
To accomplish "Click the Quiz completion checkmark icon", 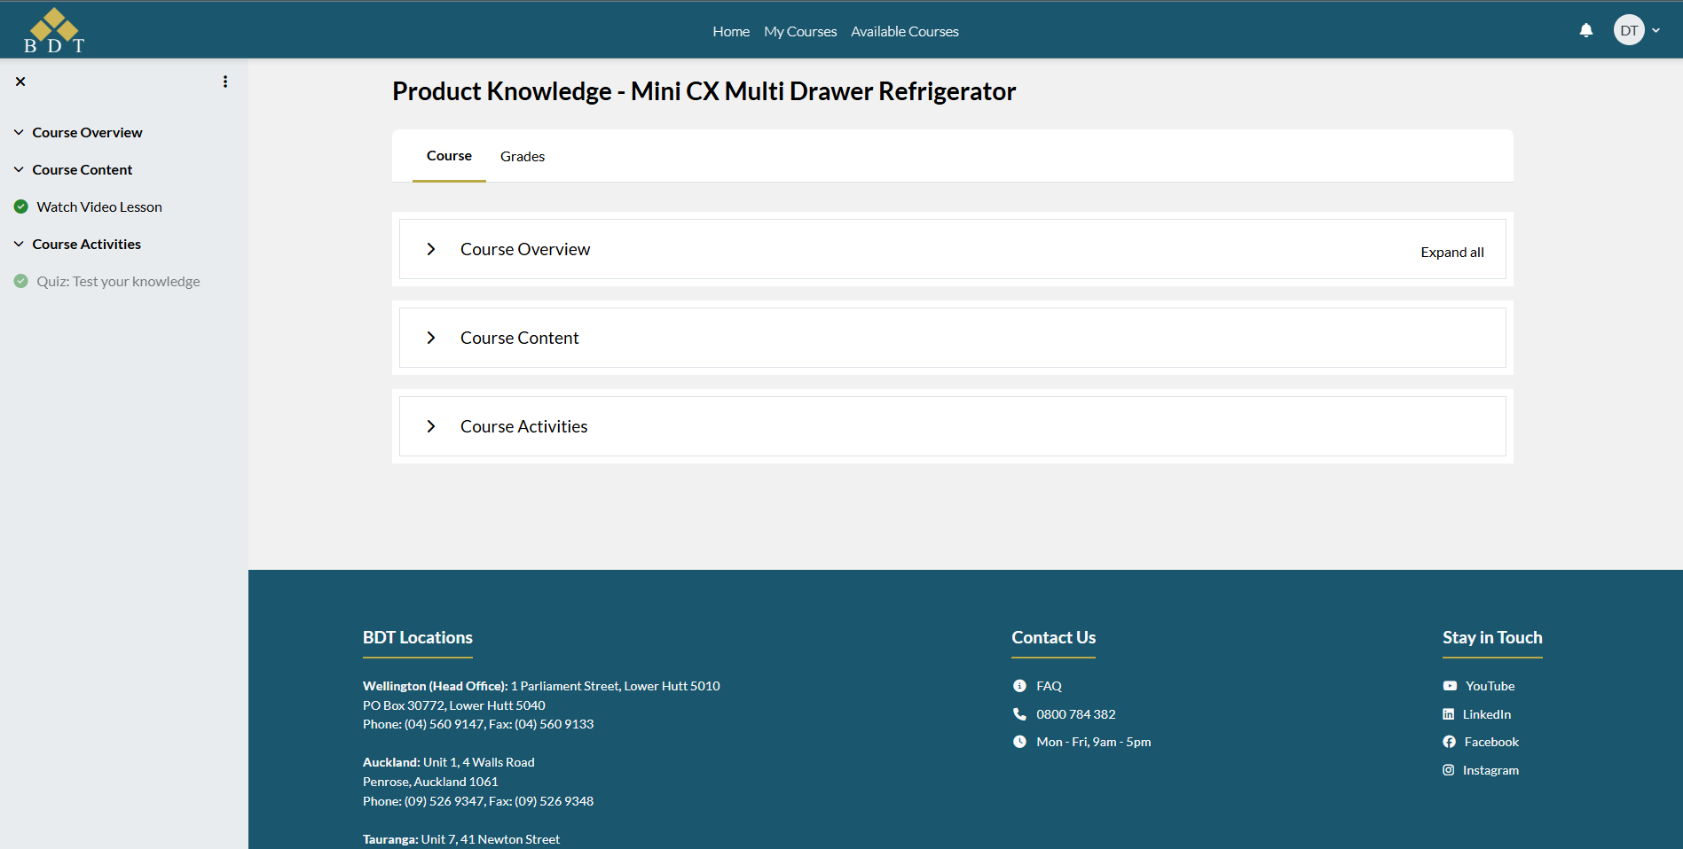I will [x=21, y=281].
